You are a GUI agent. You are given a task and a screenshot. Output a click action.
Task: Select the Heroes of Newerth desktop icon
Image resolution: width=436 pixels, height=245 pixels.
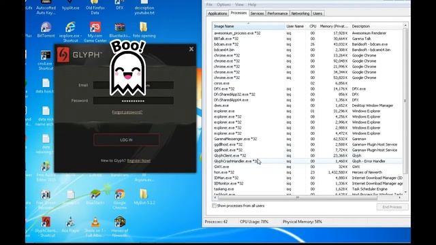tap(120, 227)
